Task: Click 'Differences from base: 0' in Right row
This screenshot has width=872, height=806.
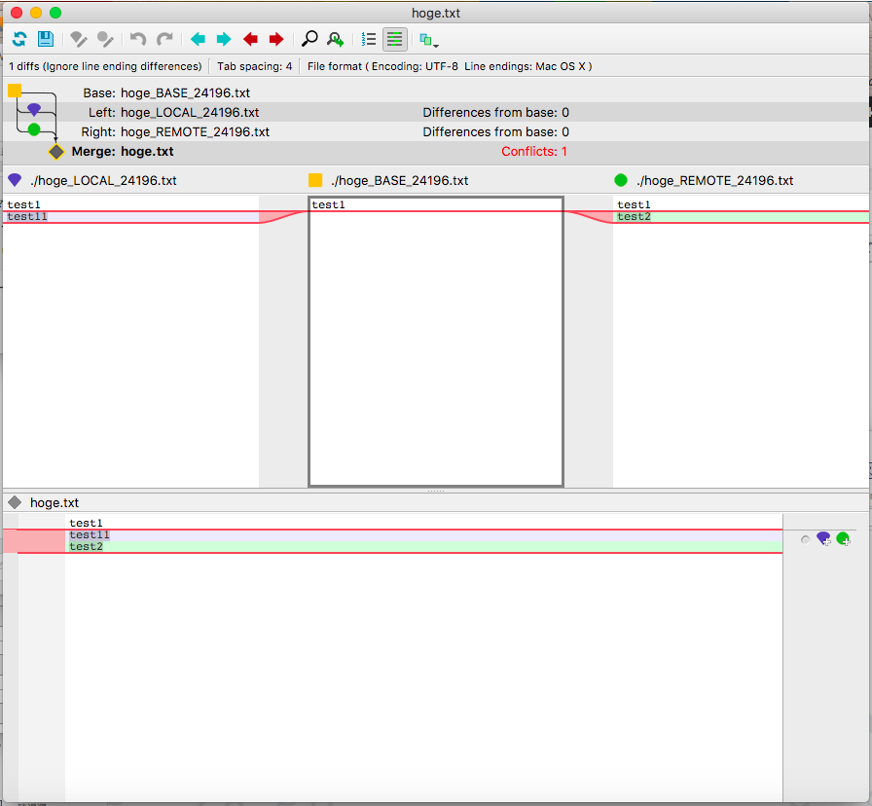Action: click(495, 131)
